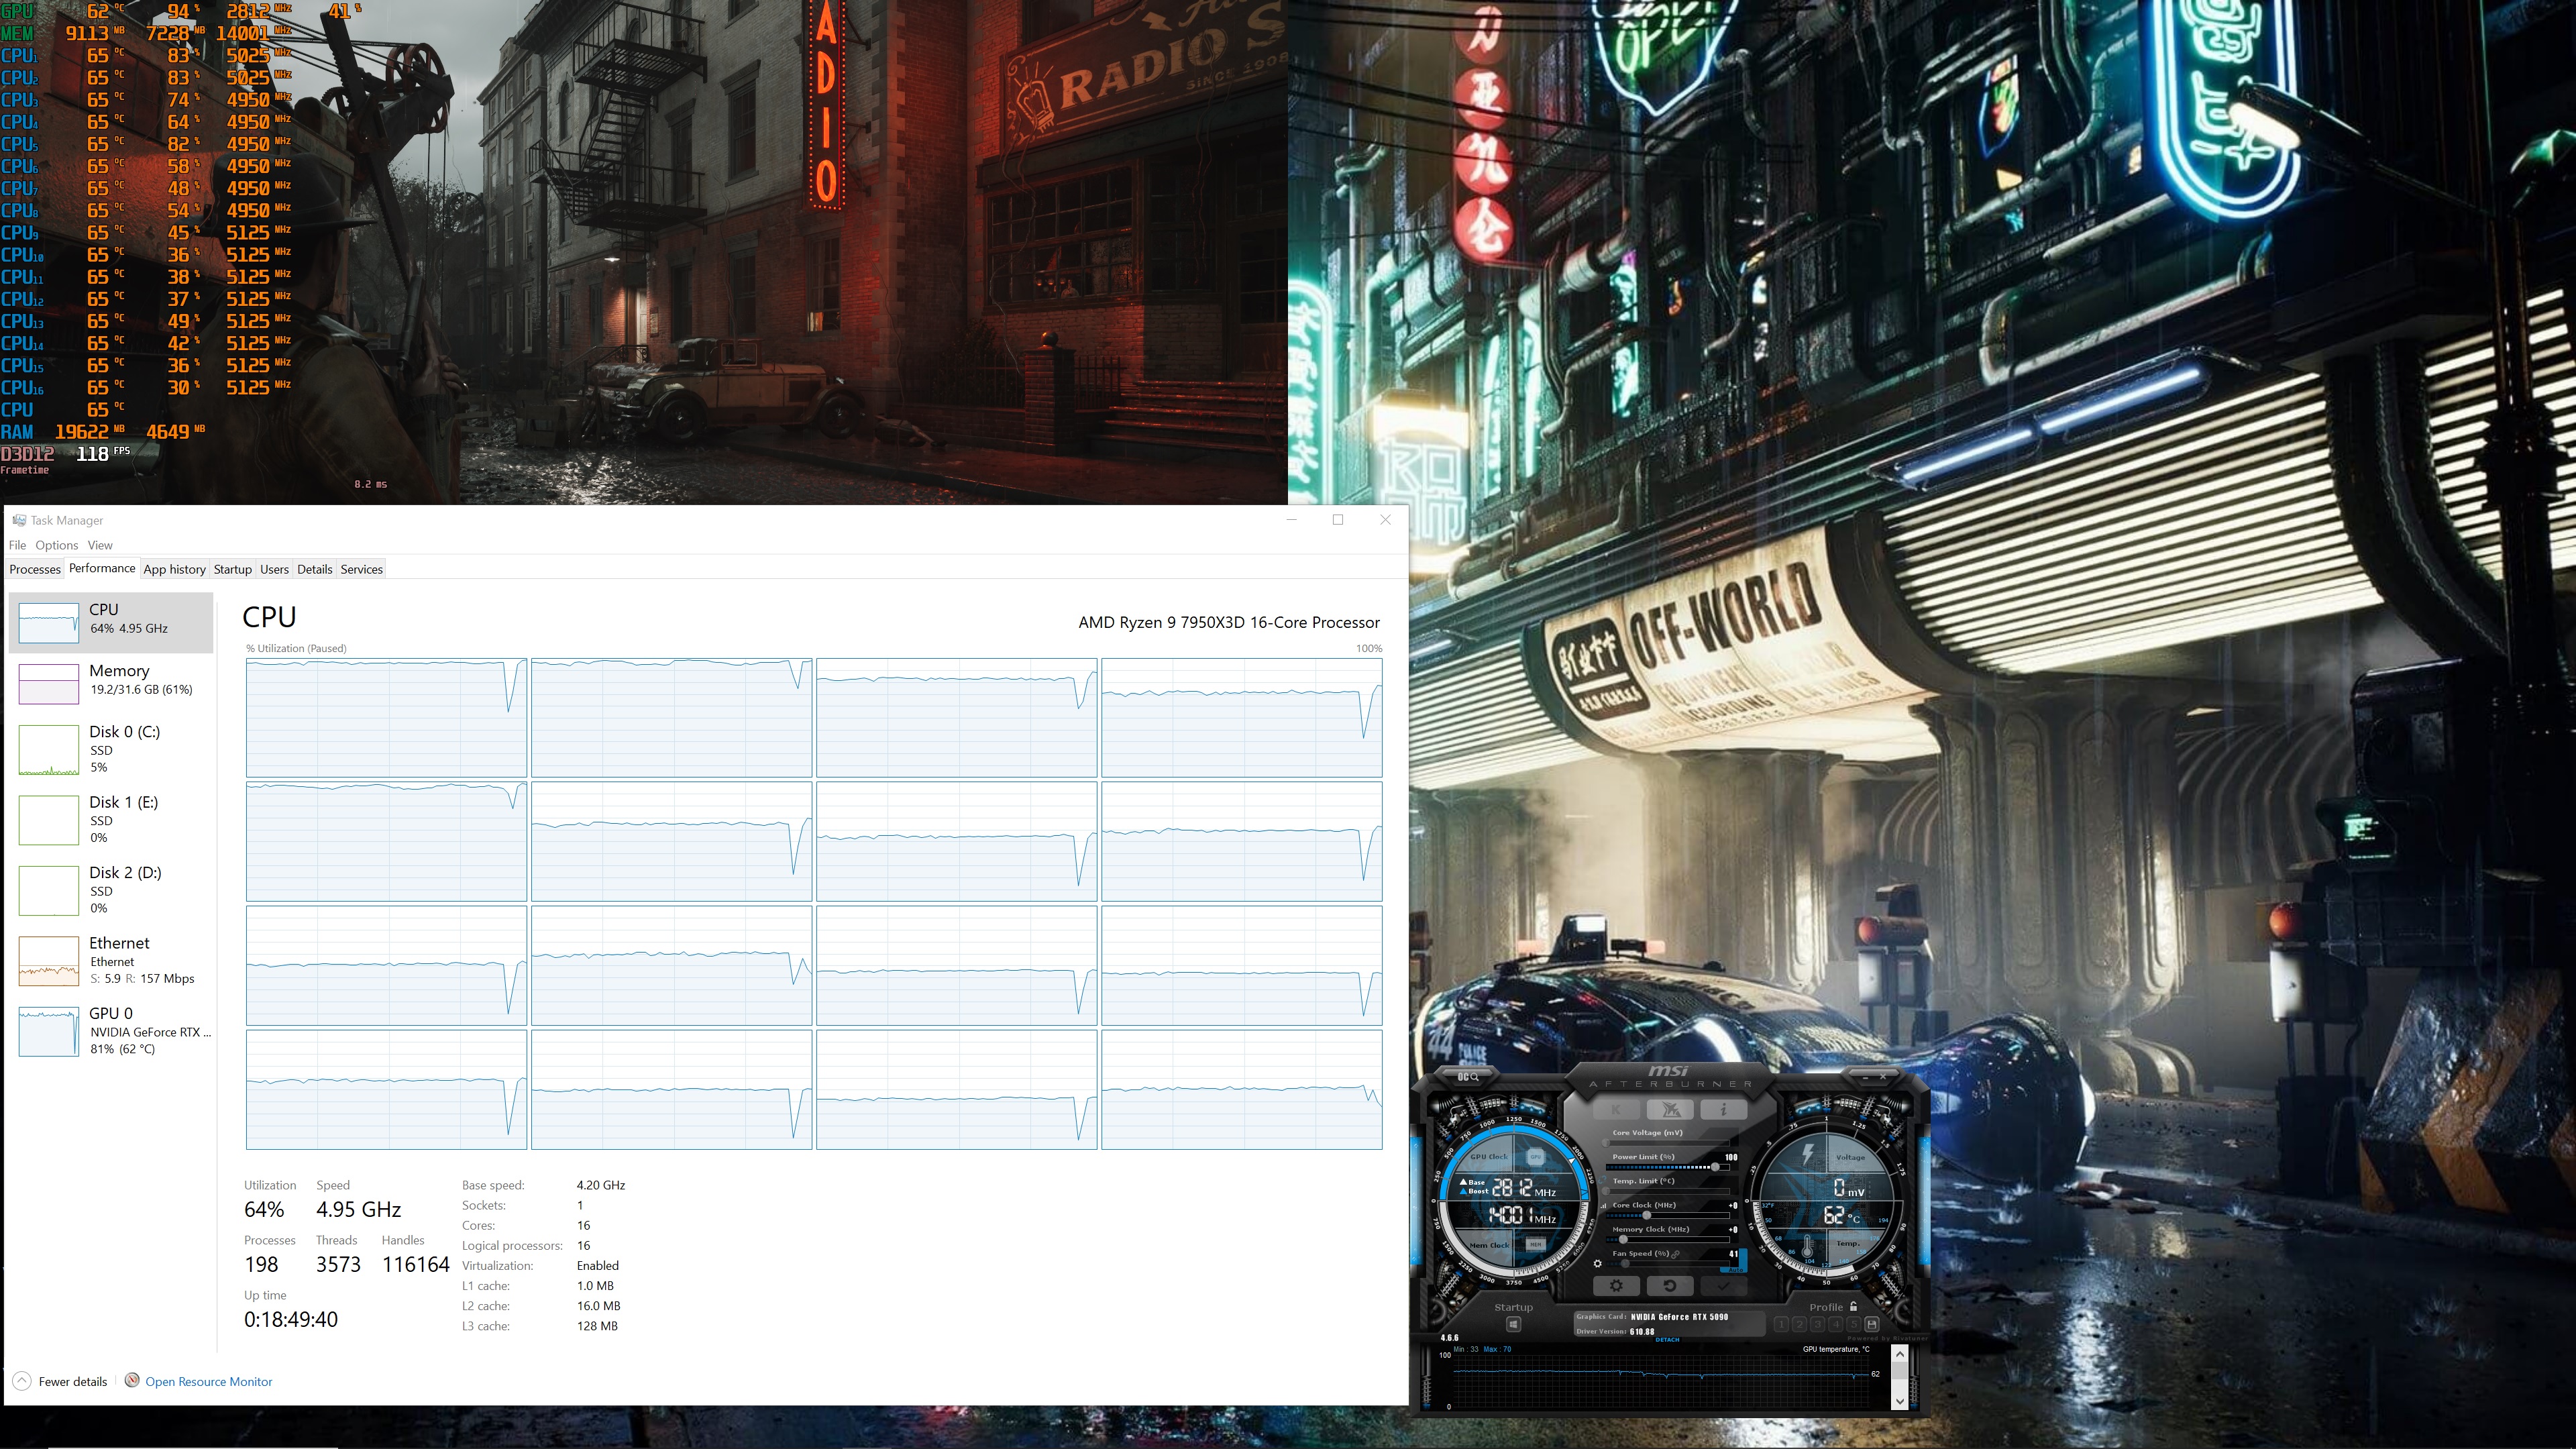Select the Ethernet graph thumbnail in sidebar
This screenshot has height=1449, width=2576.
point(49,961)
